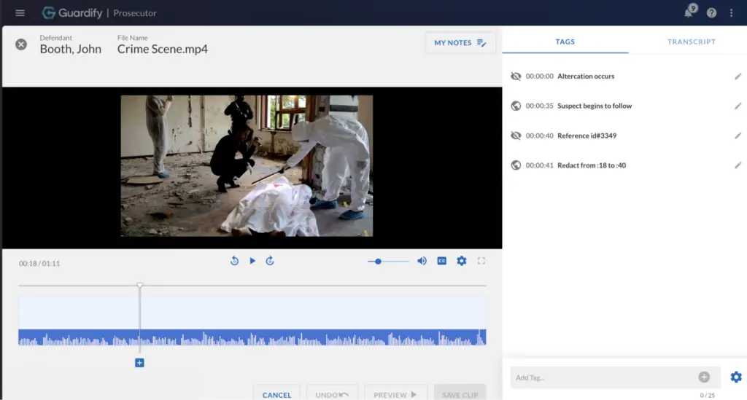Click the defendant name Booth, John
This screenshot has height=400, width=747.
71,49
